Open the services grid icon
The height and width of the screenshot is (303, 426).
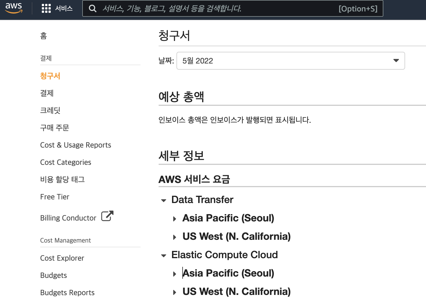[x=46, y=8]
